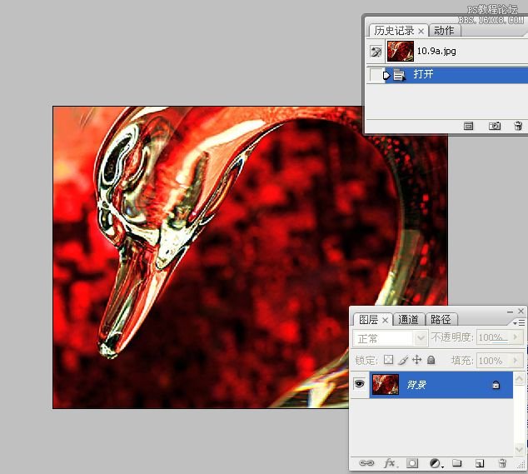This screenshot has width=528, height=474.
Task: Delete layer using Layers panel trash
Action: 502,463
